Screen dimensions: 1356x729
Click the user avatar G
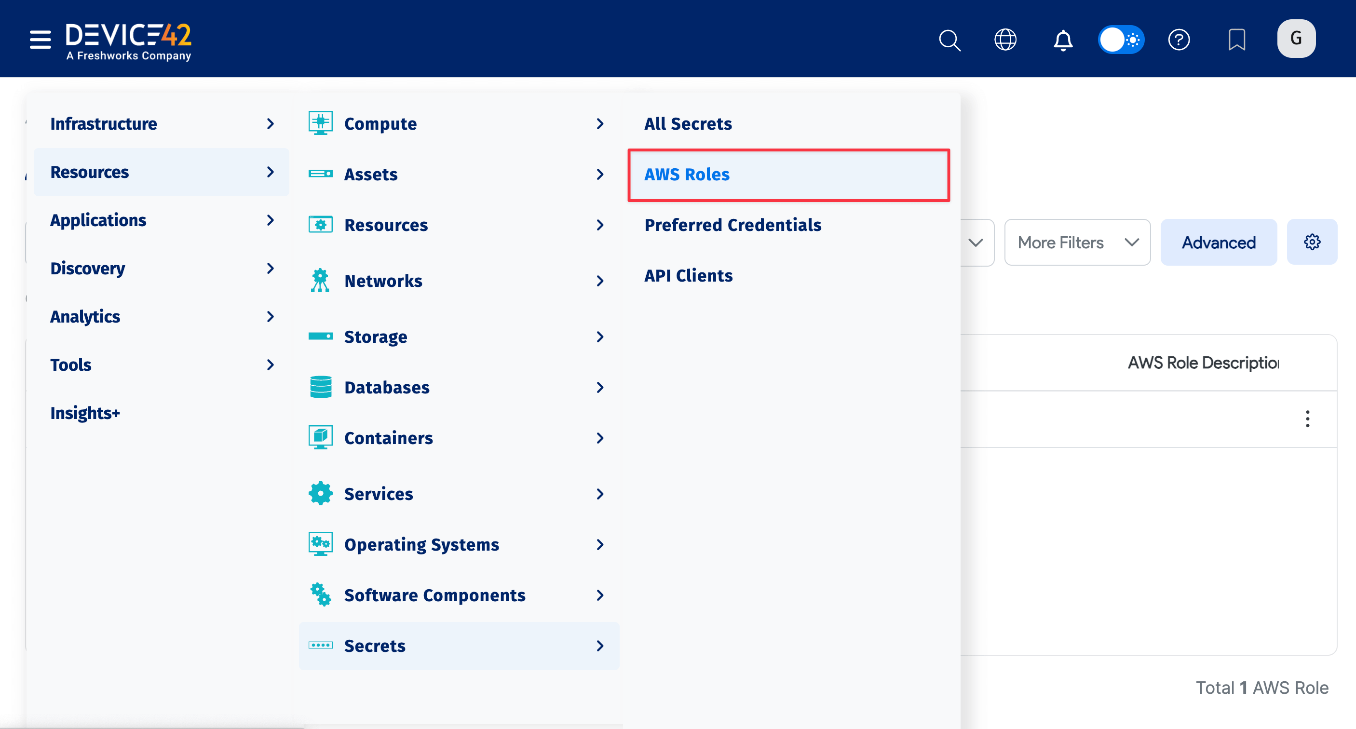[x=1296, y=38]
